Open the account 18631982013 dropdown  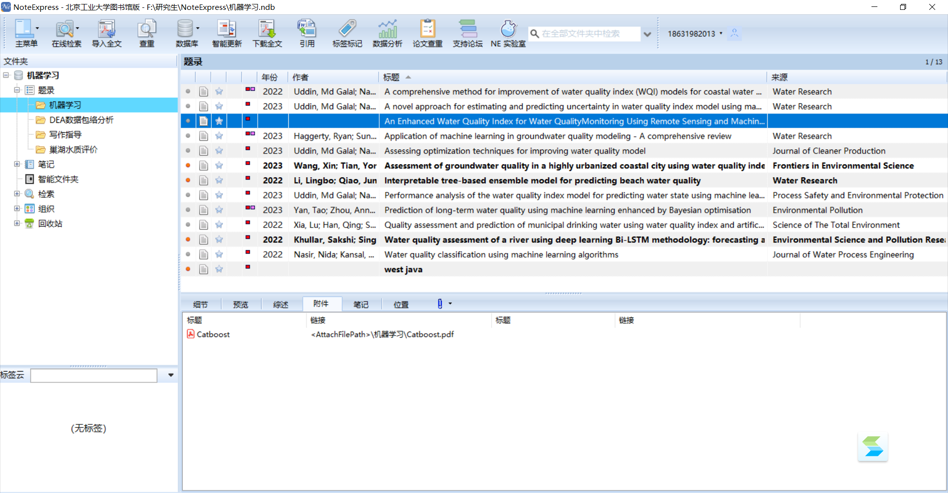point(721,34)
